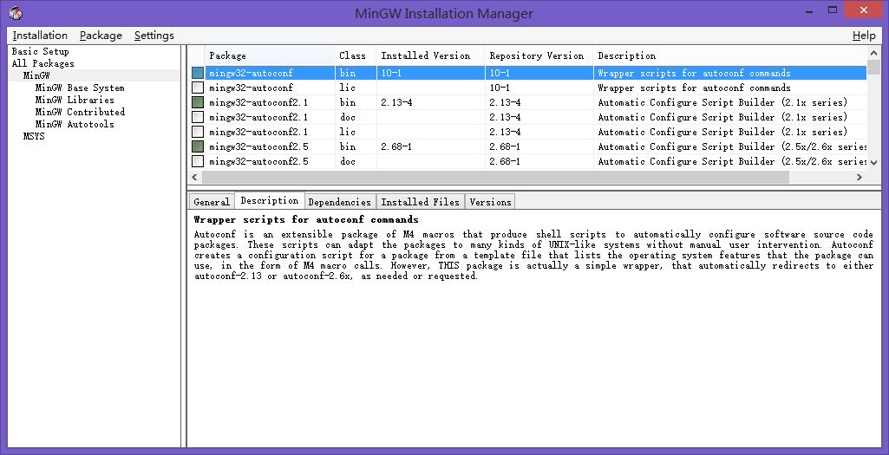The height and width of the screenshot is (455, 889).
Task: Select MinGW Libraries category
Action: (x=75, y=100)
